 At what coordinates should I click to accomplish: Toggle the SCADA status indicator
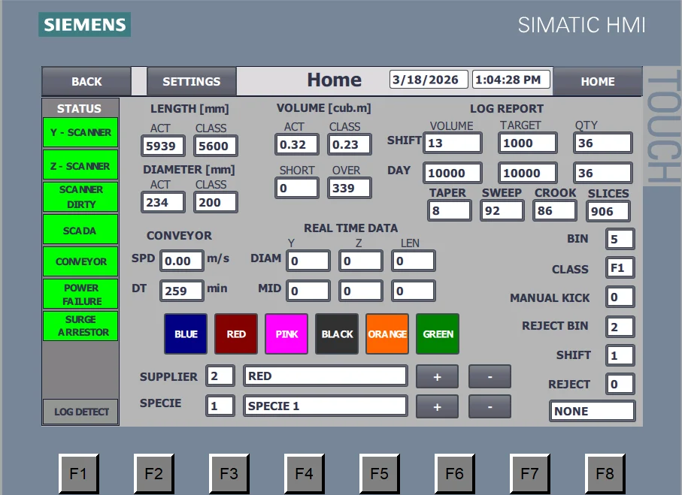click(x=80, y=231)
